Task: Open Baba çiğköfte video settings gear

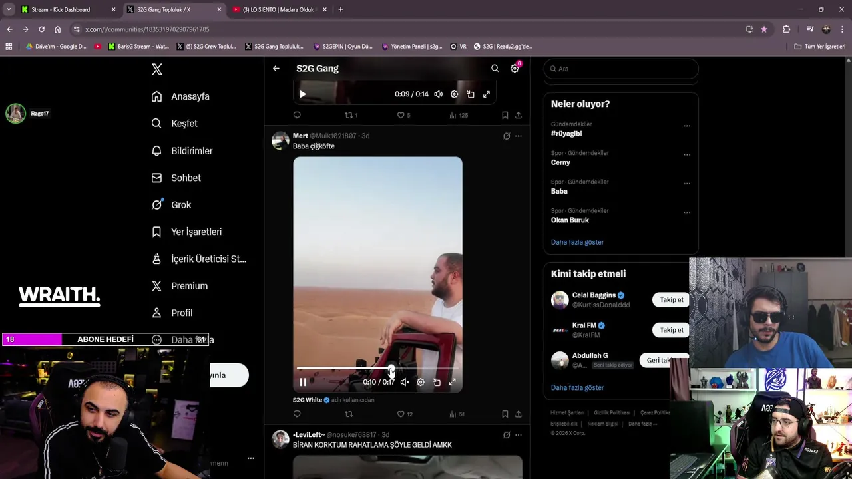Action: (421, 382)
